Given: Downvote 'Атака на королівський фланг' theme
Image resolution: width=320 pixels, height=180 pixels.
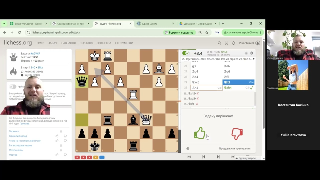Looking at the screenshot, I should (x=65, y=141).
